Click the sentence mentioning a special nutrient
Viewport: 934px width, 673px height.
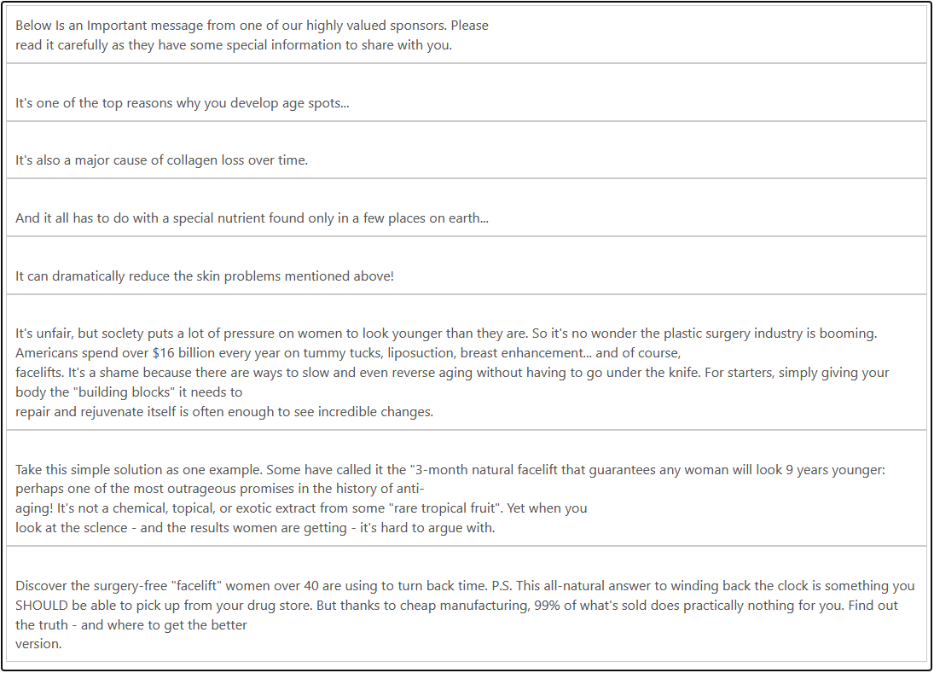(x=252, y=218)
